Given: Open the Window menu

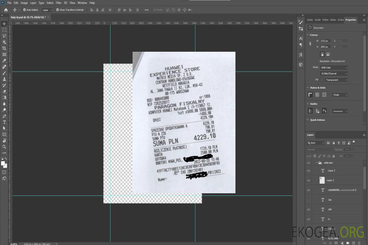Looking at the screenshot, I should point(82,3).
